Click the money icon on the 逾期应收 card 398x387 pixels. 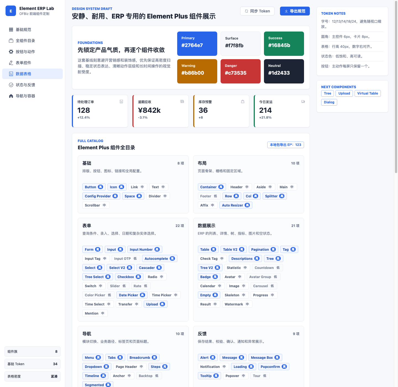182,101
